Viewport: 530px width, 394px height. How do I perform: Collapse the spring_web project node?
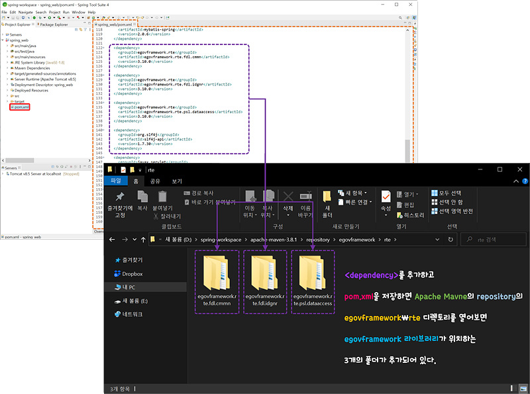pyautogui.click(x=3, y=40)
